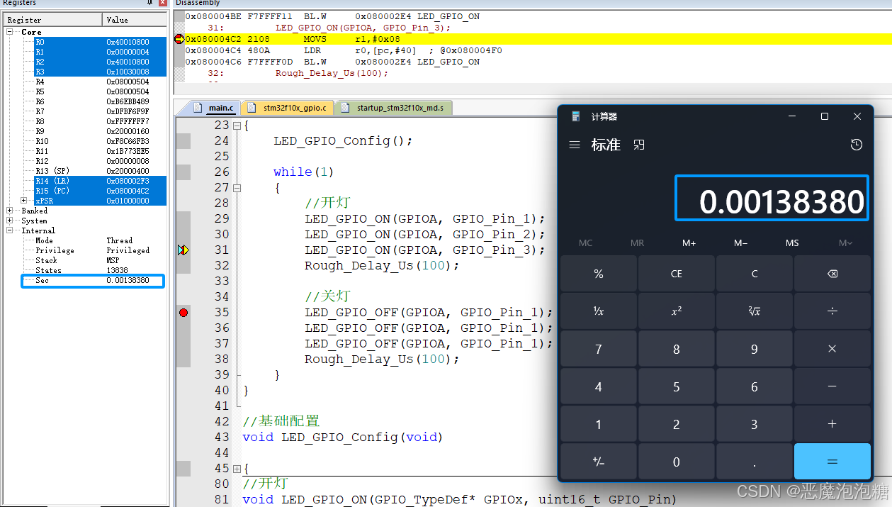Click the Register column header
The width and height of the screenshot is (892, 507).
(53, 20)
